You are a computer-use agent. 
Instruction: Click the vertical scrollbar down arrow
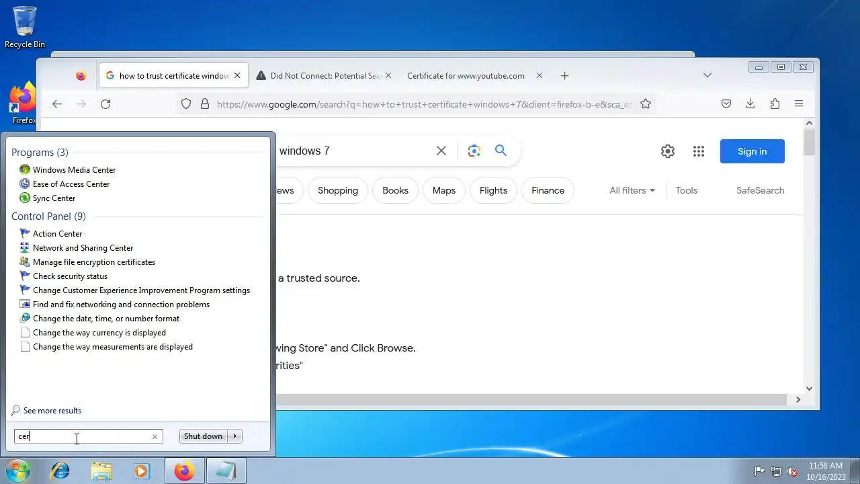tap(809, 388)
